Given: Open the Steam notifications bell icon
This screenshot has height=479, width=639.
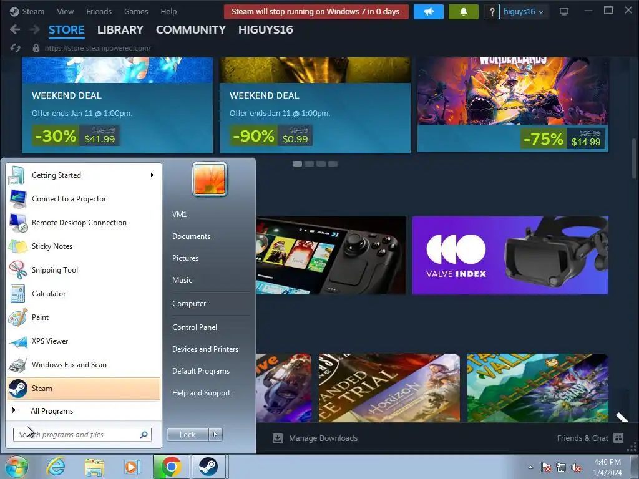Looking at the screenshot, I should tap(464, 12).
